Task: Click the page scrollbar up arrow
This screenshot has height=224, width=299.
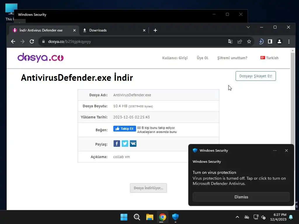Action: [x=293, y=50]
